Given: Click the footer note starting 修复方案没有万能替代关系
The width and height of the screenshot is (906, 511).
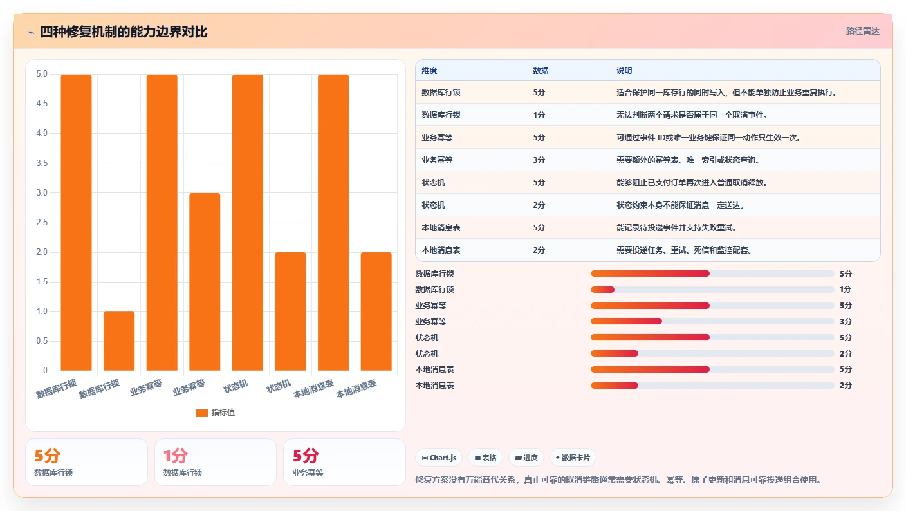Looking at the screenshot, I should point(618,480).
